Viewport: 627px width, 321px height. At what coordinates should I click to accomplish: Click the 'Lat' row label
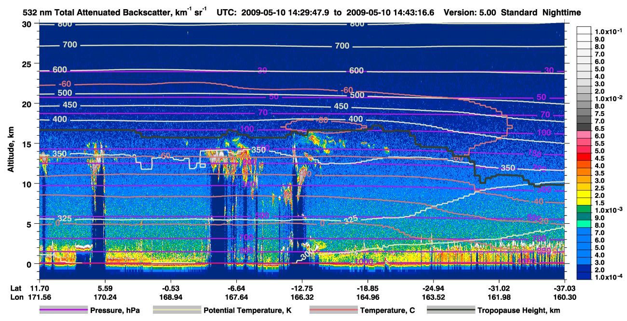pyautogui.click(x=15, y=288)
